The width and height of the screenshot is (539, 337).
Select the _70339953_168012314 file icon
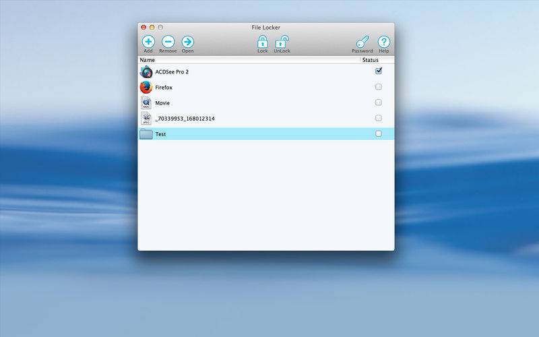(146, 119)
